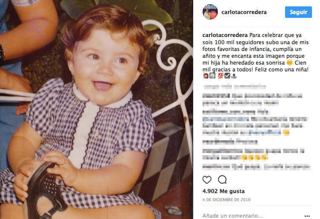Follow the account with the Seguir button
Image resolution: width=320 pixels, height=219 pixels.
[298, 12]
